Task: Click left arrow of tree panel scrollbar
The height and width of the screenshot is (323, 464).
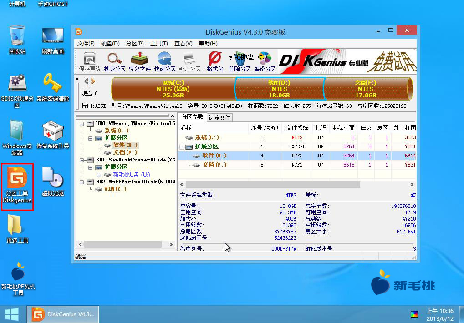Action: pyautogui.click(x=80, y=245)
